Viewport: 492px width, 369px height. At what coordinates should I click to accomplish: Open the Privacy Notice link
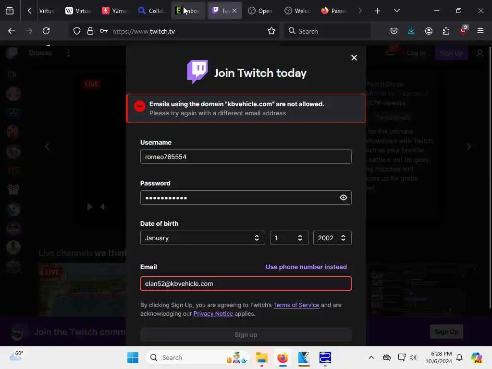pos(213,314)
